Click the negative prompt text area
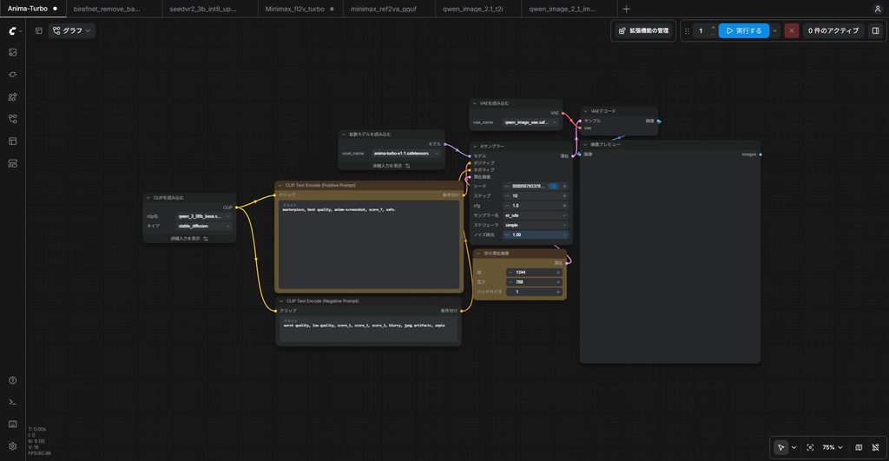Viewport: 889px width, 461px height. coord(368,329)
